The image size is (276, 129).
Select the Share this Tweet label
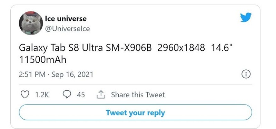tap(138, 95)
